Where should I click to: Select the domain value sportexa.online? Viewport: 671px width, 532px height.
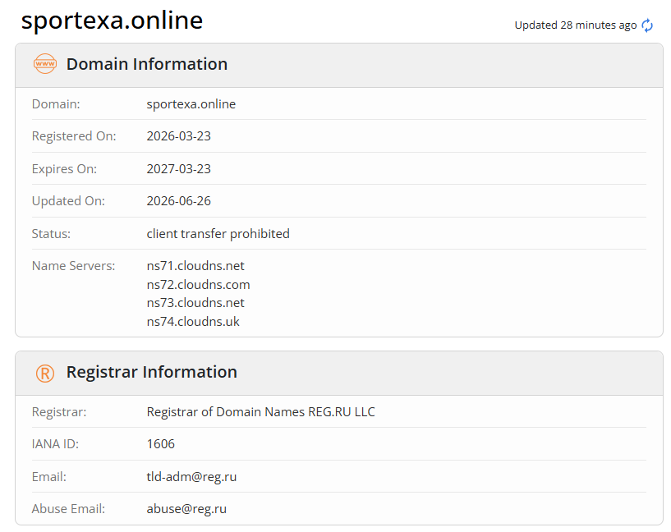tap(191, 104)
